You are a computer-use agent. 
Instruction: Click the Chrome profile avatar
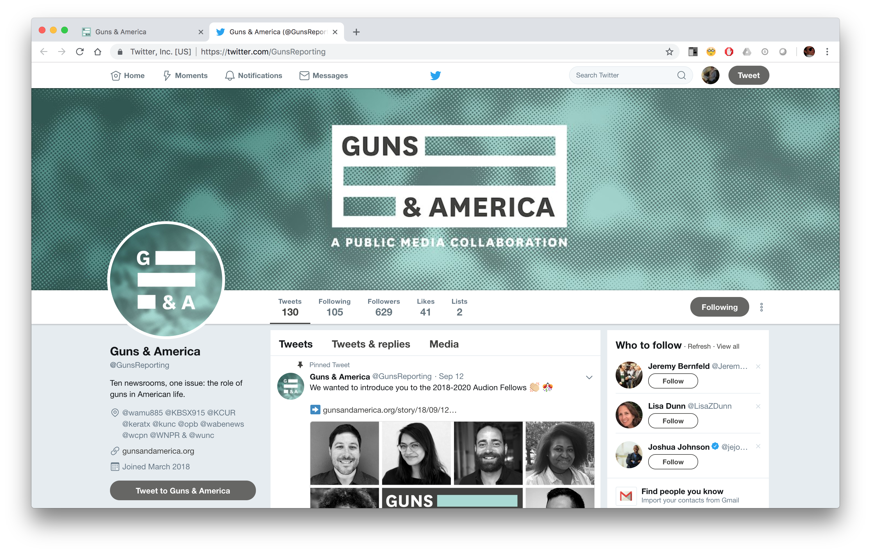[809, 52]
